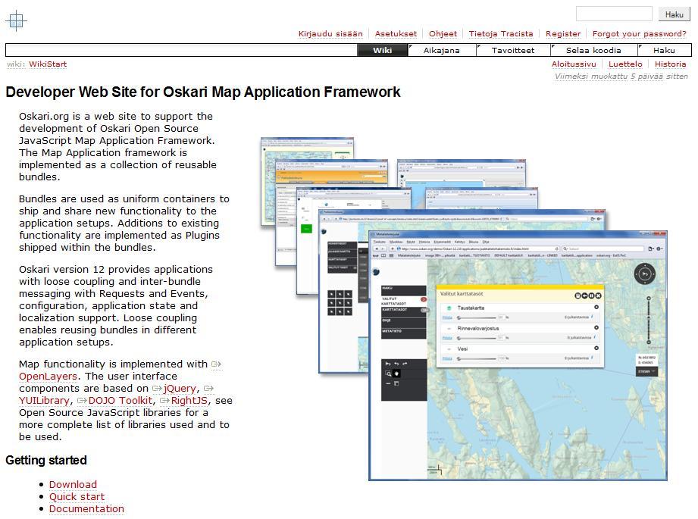698x519 pixels.
Task: Open the Selaa koodia tab
Action: [x=593, y=50]
